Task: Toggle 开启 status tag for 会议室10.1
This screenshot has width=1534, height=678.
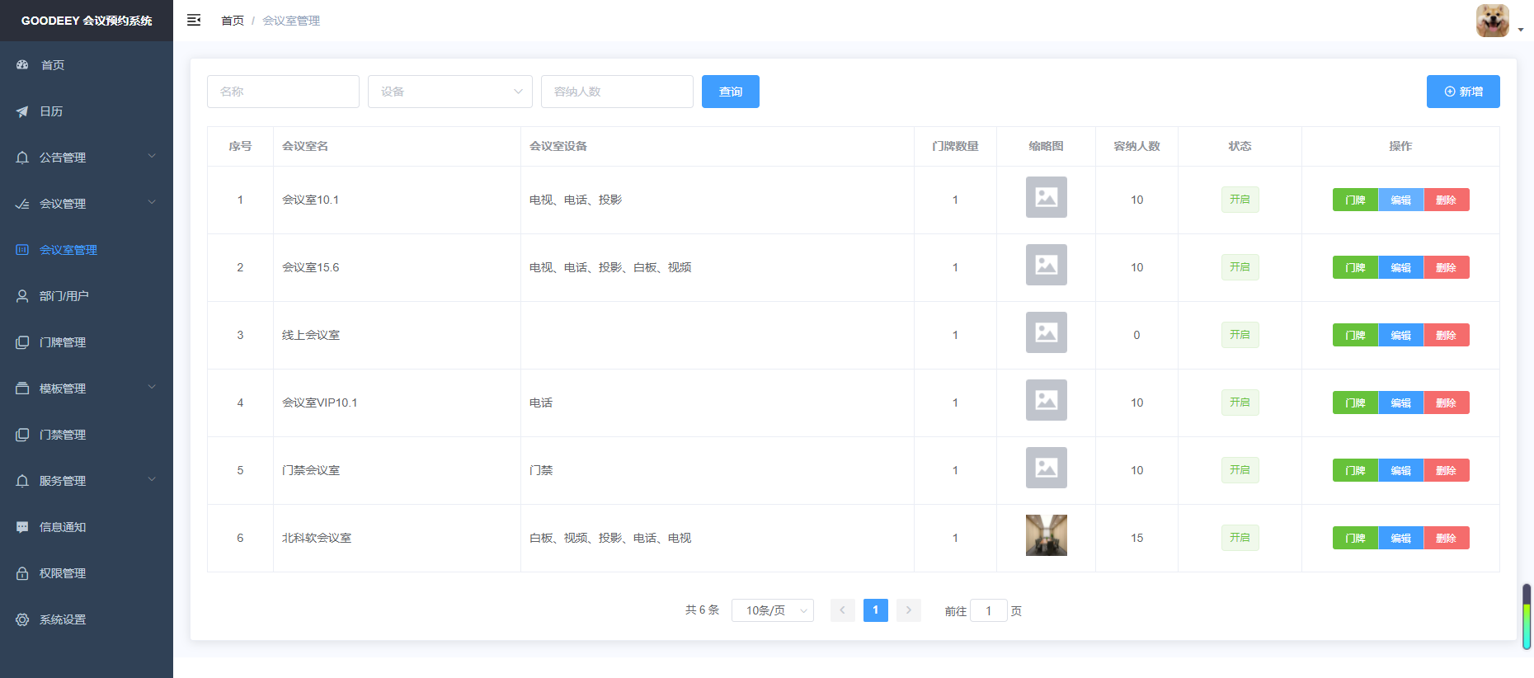Action: pos(1240,200)
